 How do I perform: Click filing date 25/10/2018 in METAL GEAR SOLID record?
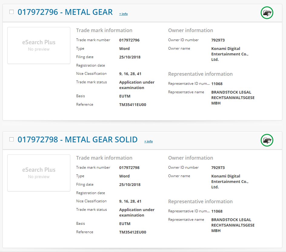point(130,184)
